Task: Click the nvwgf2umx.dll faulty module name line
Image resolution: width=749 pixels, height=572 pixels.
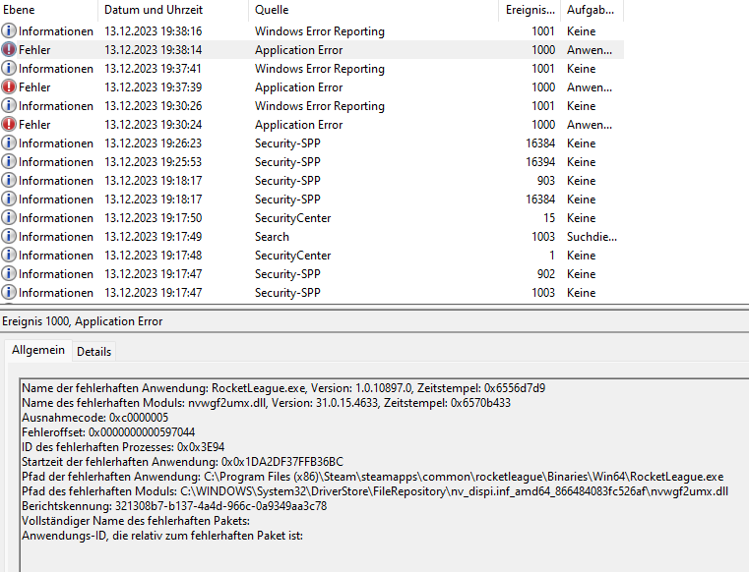Action: (266, 403)
